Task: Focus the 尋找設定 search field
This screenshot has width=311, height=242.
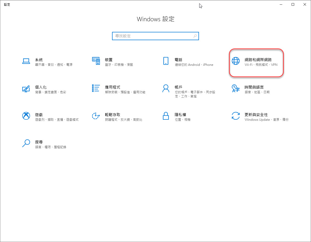Action: (x=155, y=36)
